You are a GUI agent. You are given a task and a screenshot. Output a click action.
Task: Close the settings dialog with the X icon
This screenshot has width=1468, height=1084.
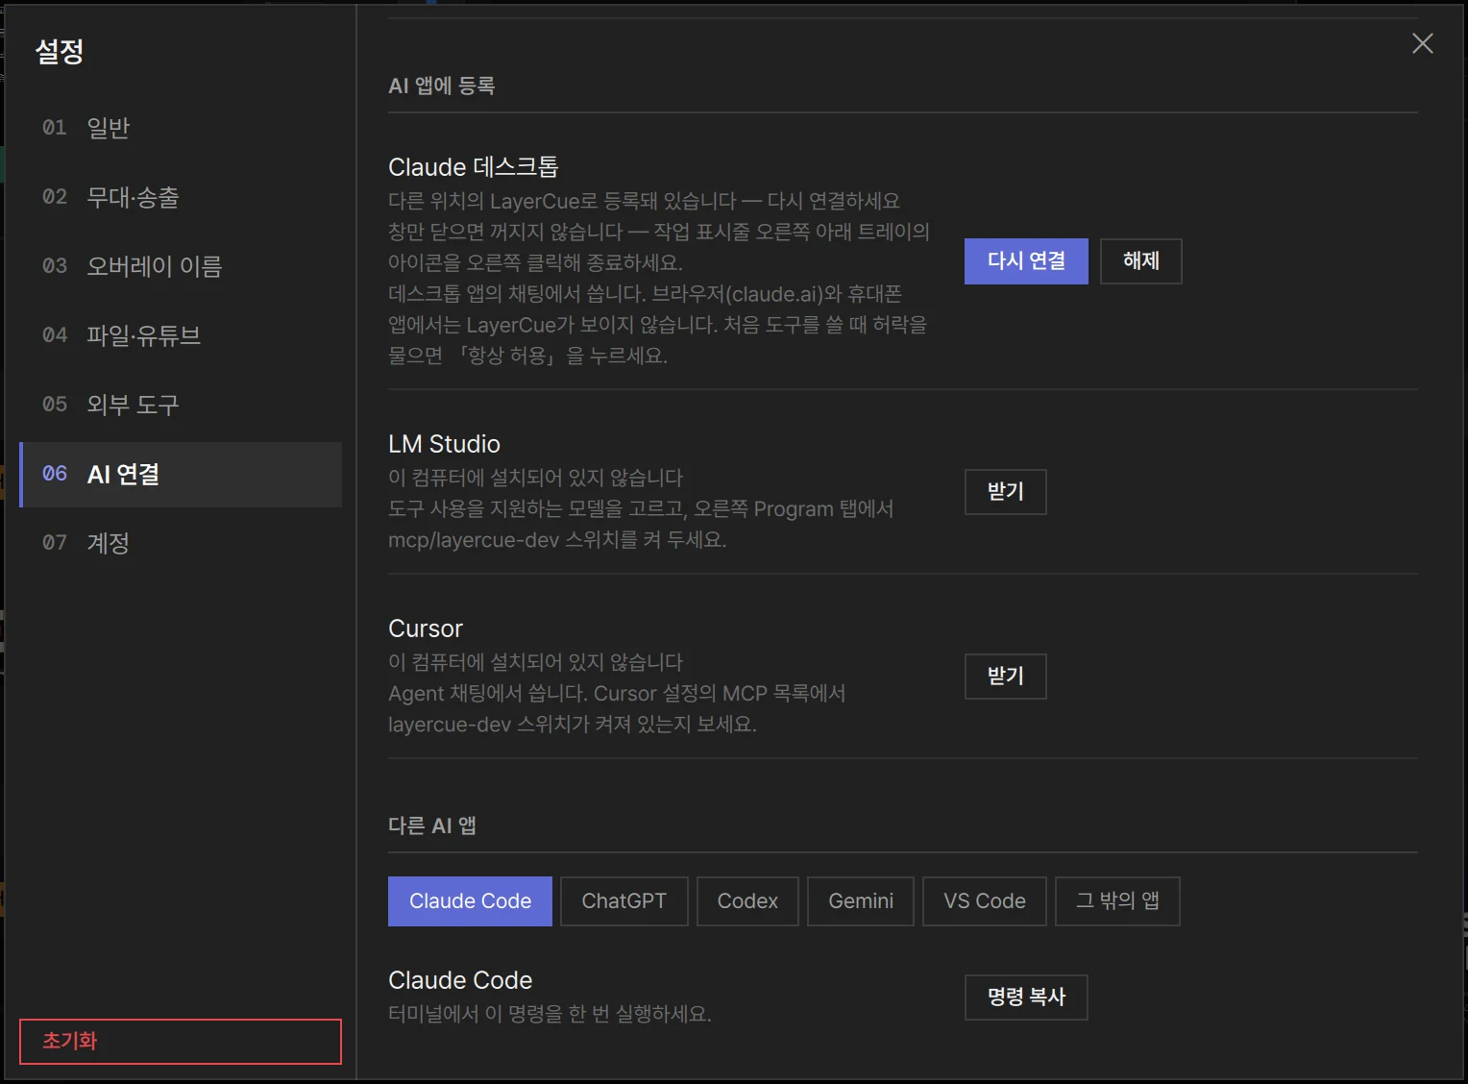pyautogui.click(x=1422, y=43)
